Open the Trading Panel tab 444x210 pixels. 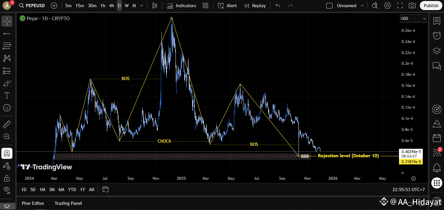[x=68, y=203]
